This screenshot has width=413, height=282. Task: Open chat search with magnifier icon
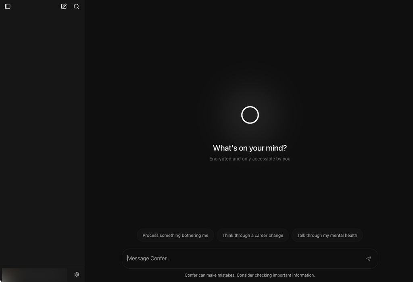pyautogui.click(x=77, y=6)
